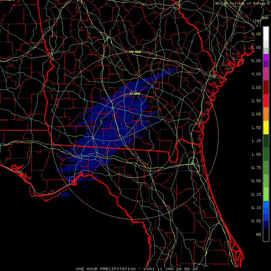Click the 'OHA' product code text

(265, 18)
